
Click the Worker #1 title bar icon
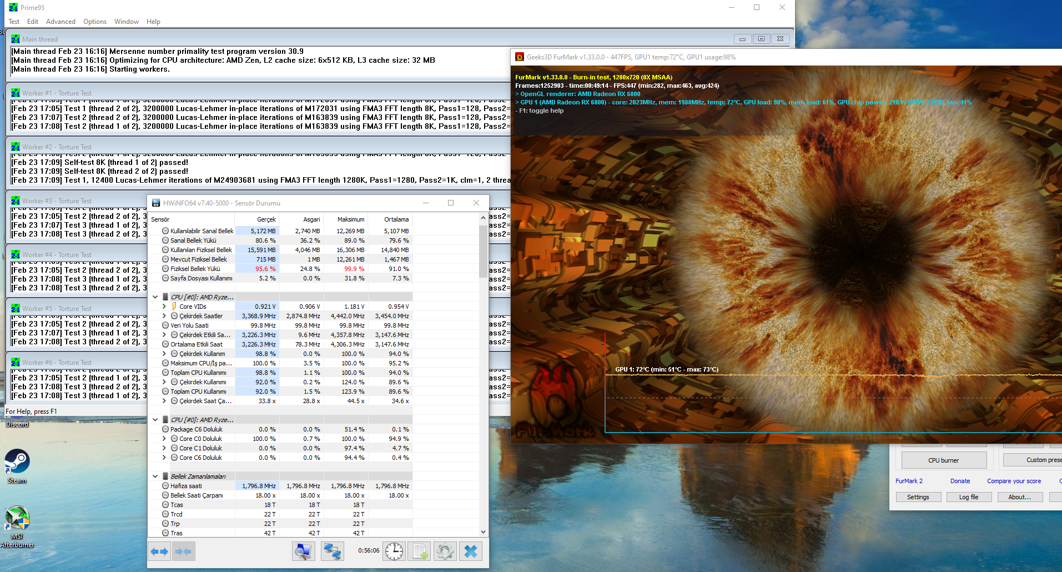(16, 93)
